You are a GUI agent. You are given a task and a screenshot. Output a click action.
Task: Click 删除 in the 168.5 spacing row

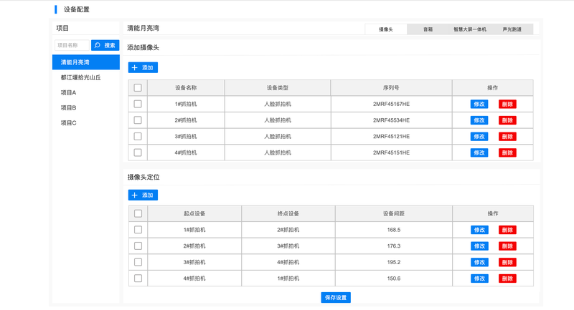click(x=507, y=230)
